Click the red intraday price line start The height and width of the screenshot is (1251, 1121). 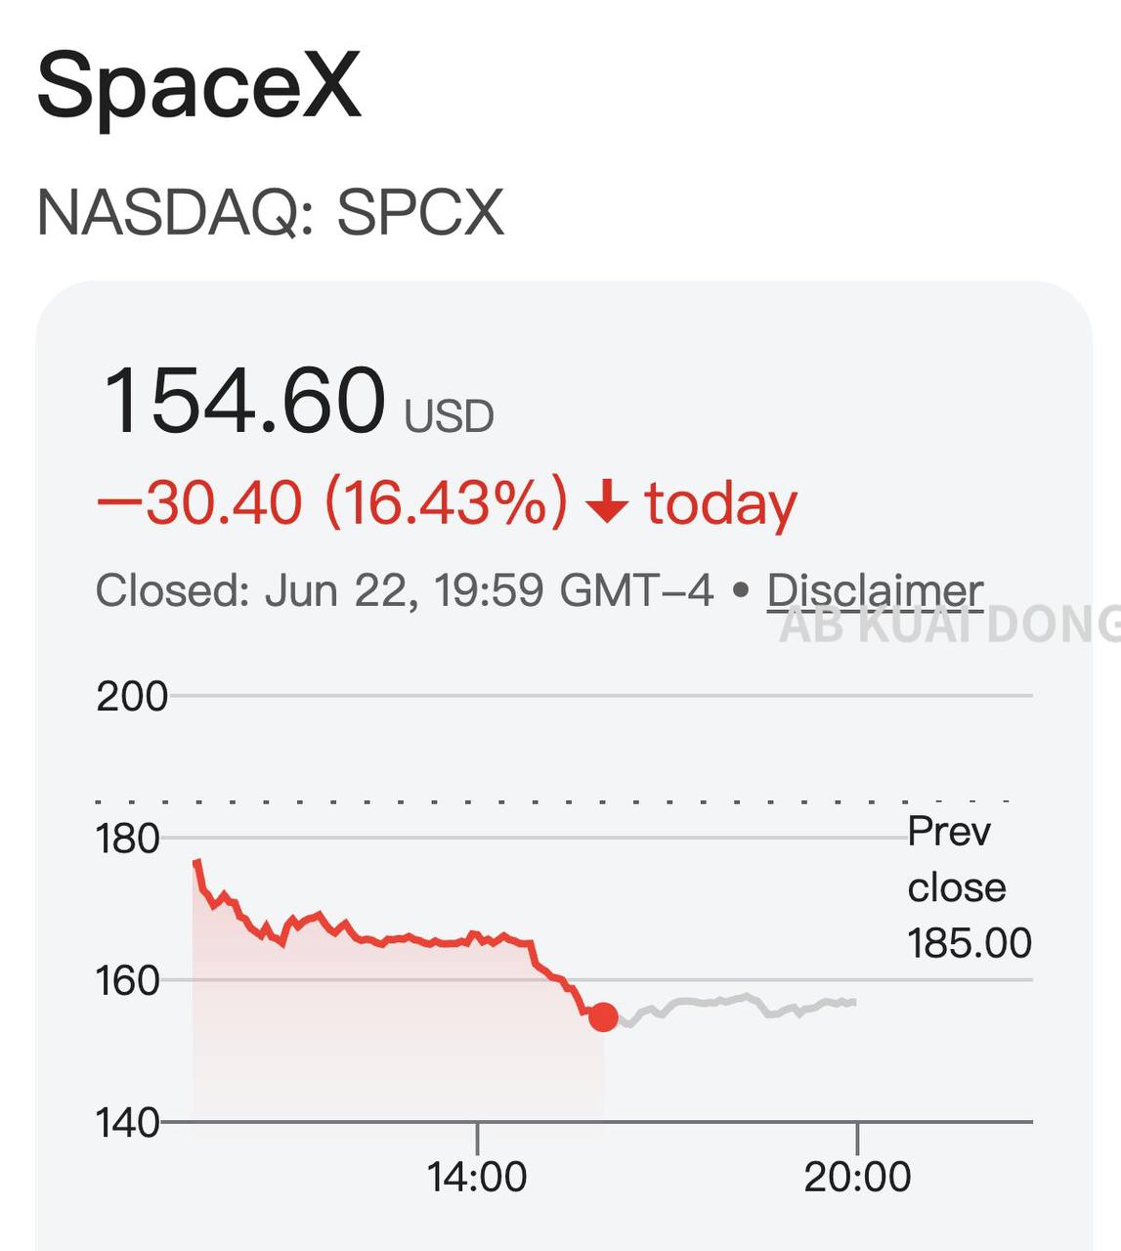pyautogui.click(x=198, y=867)
